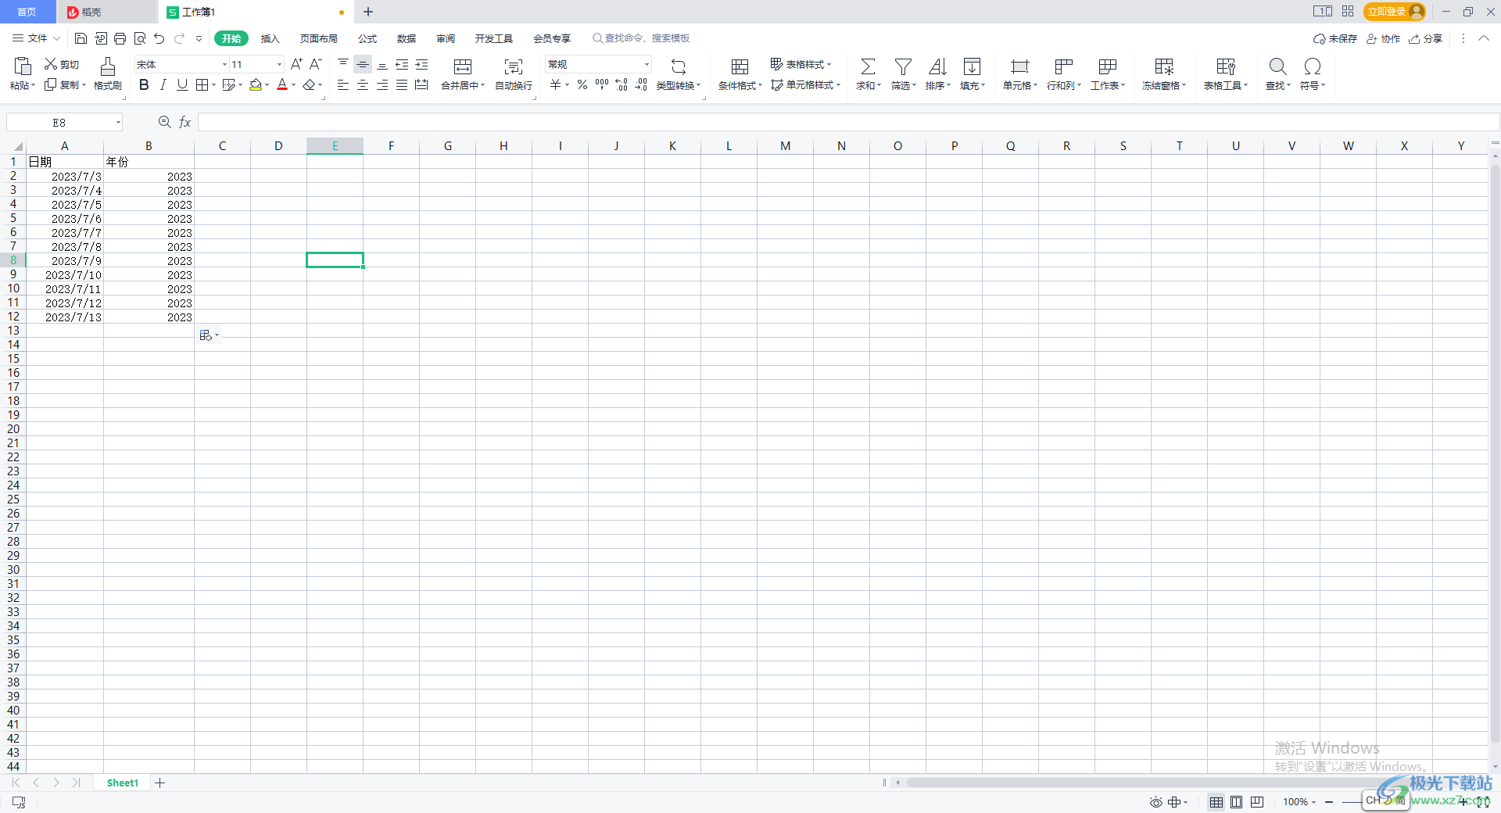Image resolution: width=1501 pixels, height=813 pixels.
Task: Click into the formula bar input
Action: click(847, 122)
